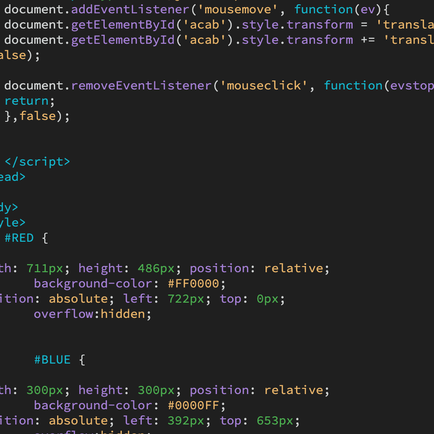
Task: Click getElementById on the 'transform =' line
Action: click(123, 25)
